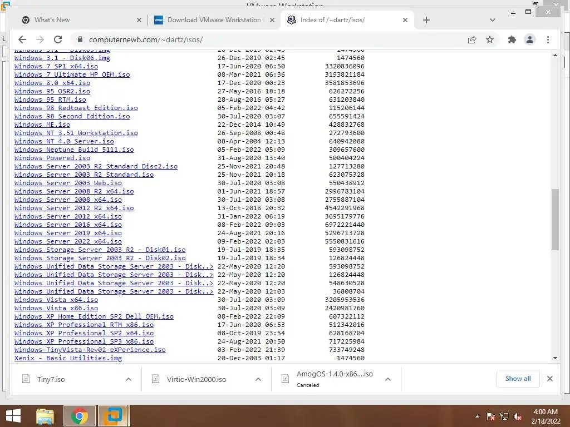
Task: Click Windows Server 2003 Web.iso link
Action: pyautogui.click(x=68, y=183)
